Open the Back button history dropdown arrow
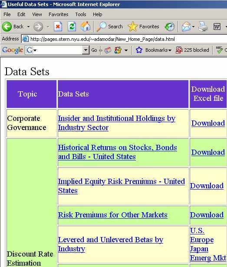 click(28, 27)
